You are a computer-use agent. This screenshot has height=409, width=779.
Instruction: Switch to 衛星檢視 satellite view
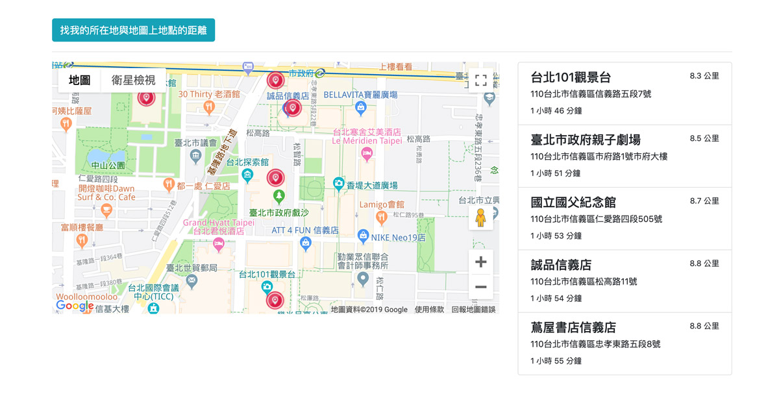pyautogui.click(x=134, y=81)
